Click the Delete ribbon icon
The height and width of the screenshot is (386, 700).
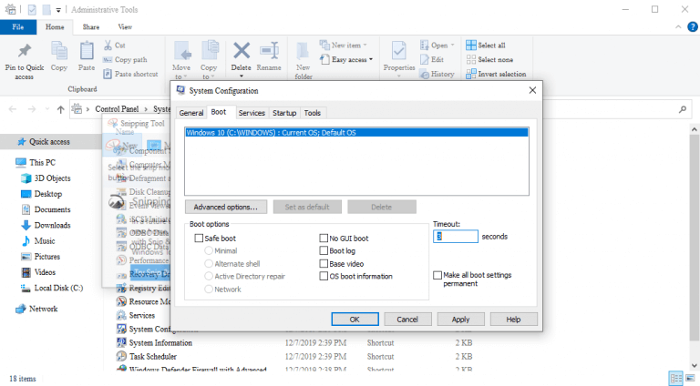click(241, 51)
